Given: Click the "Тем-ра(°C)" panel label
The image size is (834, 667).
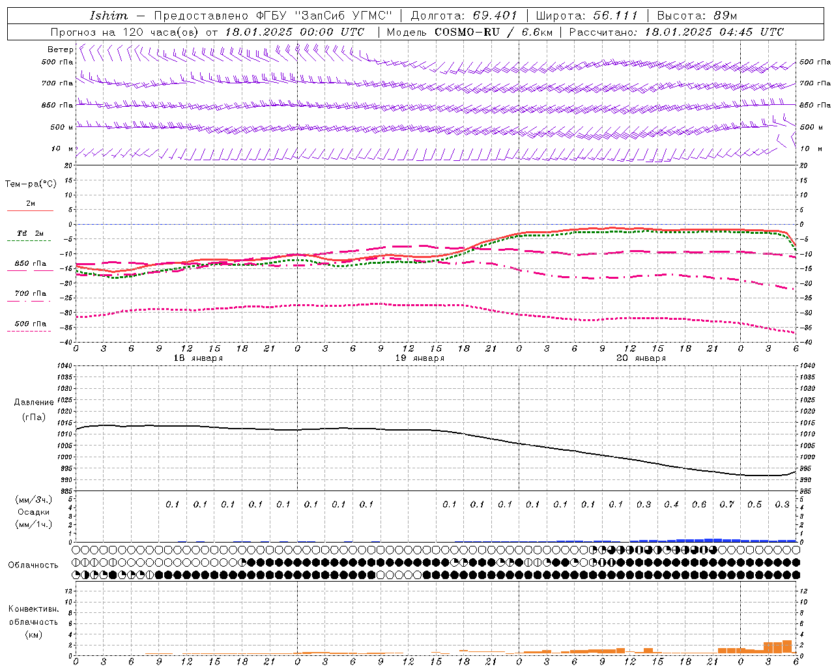Looking at the screenshot, I should (x=31, y=184).
